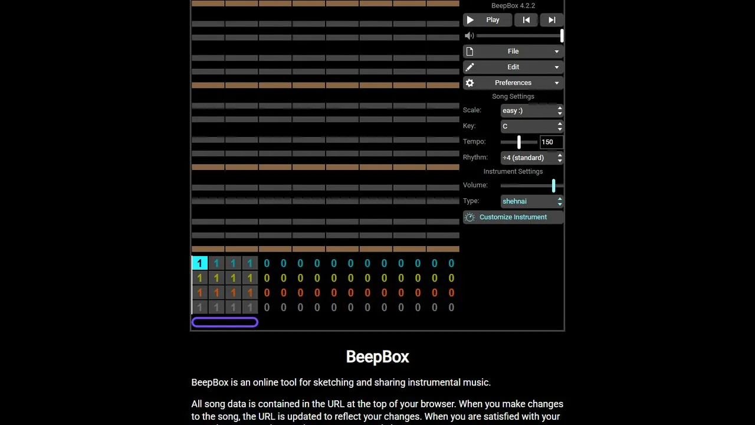Open the File menu

tap(513, 51)
